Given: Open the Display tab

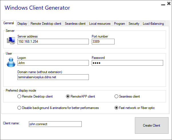Looking at the screenshot, I should click(x=22, y=24).
